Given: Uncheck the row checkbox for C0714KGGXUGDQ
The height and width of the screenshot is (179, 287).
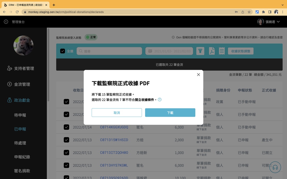Looking at the screenshot, I should click(66, 127).
